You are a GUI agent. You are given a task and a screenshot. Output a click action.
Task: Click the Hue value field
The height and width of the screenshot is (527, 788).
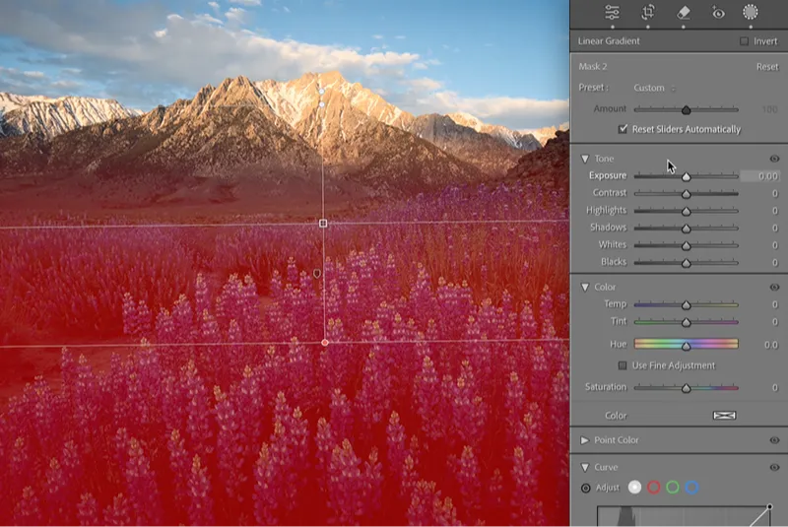pyautogui.click(x=771, y=345)
